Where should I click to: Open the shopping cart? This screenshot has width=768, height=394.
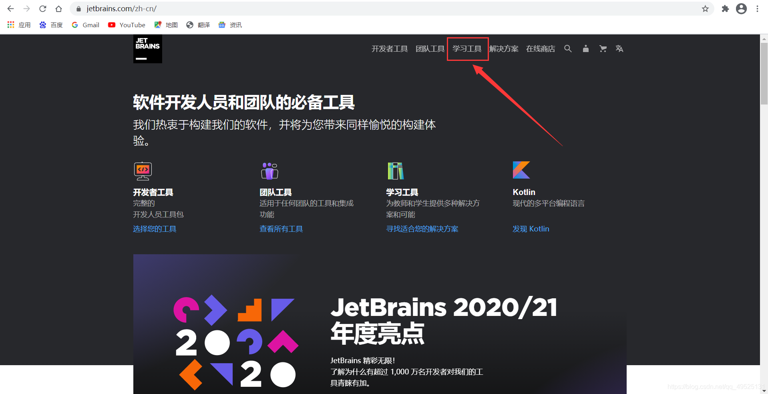pyautogui.click(x=602, y=48)
